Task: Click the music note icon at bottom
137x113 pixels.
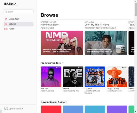Action: pos(6,108)
